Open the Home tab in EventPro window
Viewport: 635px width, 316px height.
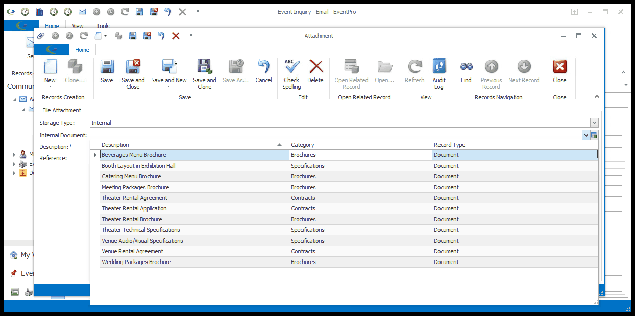click(x=52, y=25)
